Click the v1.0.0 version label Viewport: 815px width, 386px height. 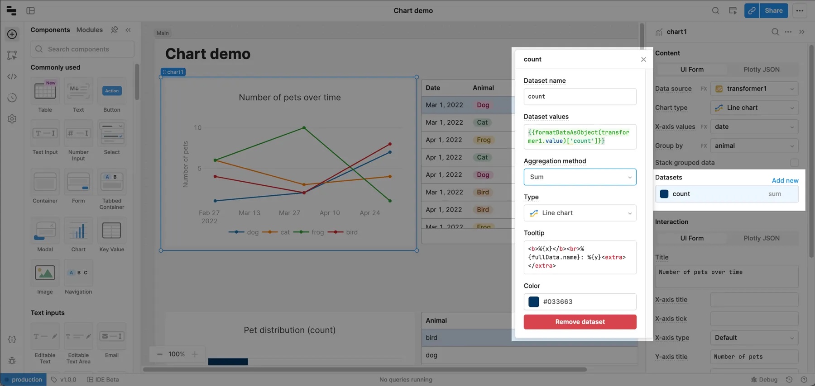click(x=64, y=380)
